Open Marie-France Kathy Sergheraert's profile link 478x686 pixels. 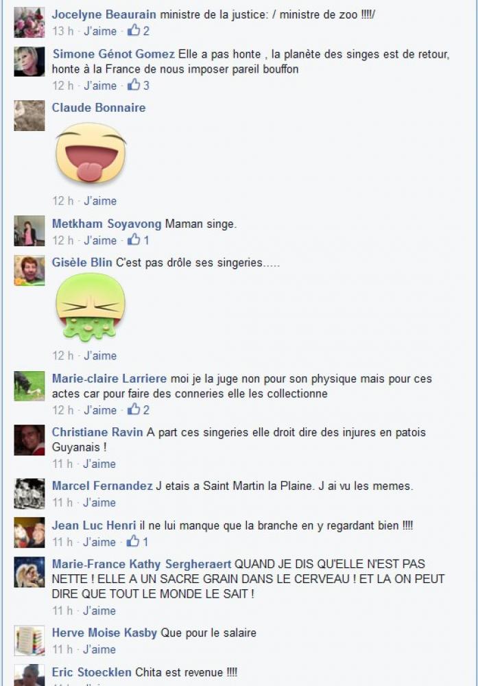tap(141, 563)
